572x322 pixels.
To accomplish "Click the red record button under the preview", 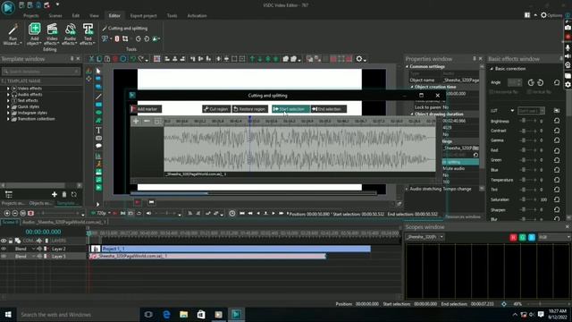I will [x=137, y=202].
